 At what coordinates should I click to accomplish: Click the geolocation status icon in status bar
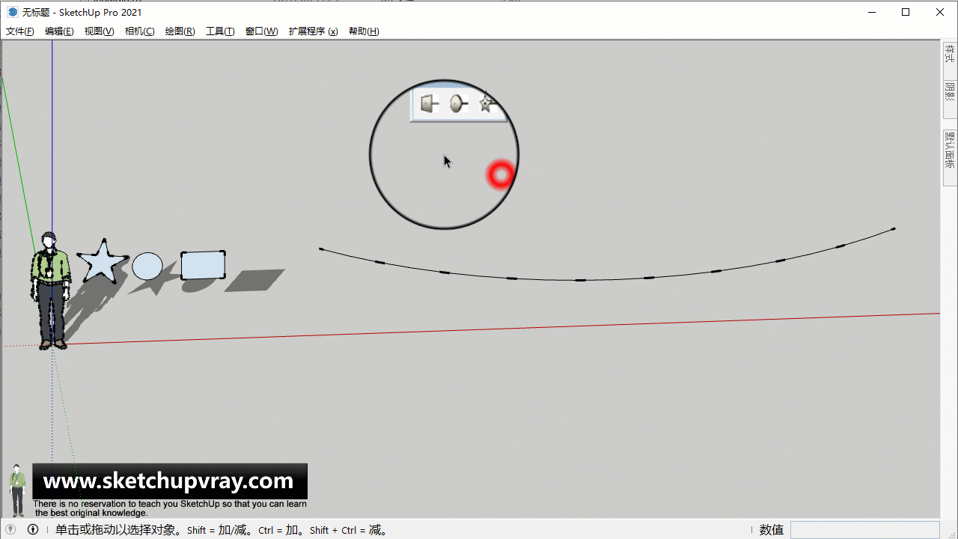pyautogui.click(x=10, y=529)
